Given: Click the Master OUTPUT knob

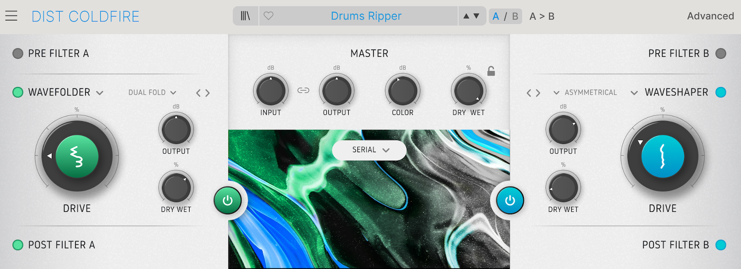Looking at the screenshot, I should (x=337, y=91).
